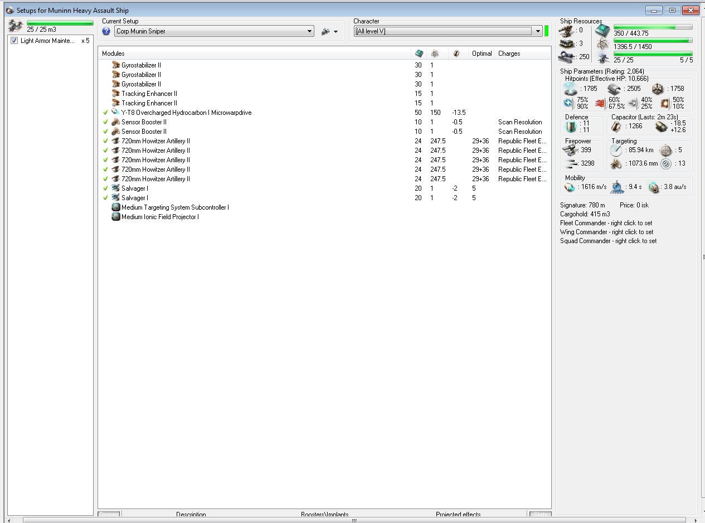Image resolution: width=705 pixels, height=523 pixels.
Task: Click the turret hardpoints icon in Ship Resources
Action: (x=567, y=30)
